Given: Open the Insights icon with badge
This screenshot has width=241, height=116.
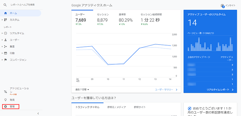Looking at the screenshot, I should point(223,6).
